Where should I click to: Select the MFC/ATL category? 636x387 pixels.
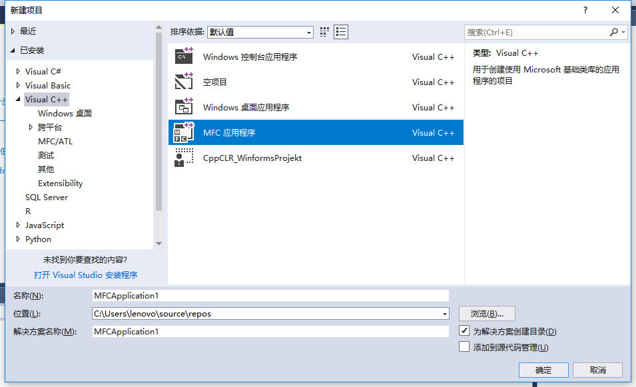(x=54, y=141)
